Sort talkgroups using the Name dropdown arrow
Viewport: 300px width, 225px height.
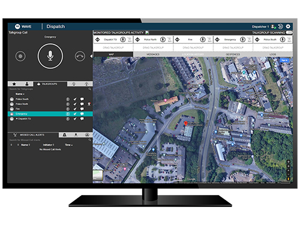pyautogui.click(x=23, y=94)
